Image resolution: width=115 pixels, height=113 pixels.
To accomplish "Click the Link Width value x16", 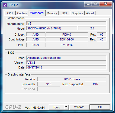I will click(49, 84).
